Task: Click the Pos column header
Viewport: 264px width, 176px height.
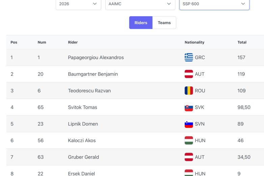Action: coord(14,42)
